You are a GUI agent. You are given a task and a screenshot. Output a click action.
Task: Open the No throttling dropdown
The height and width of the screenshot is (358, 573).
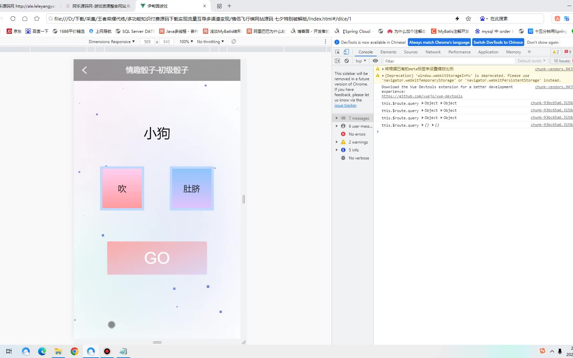click(210, 41)
